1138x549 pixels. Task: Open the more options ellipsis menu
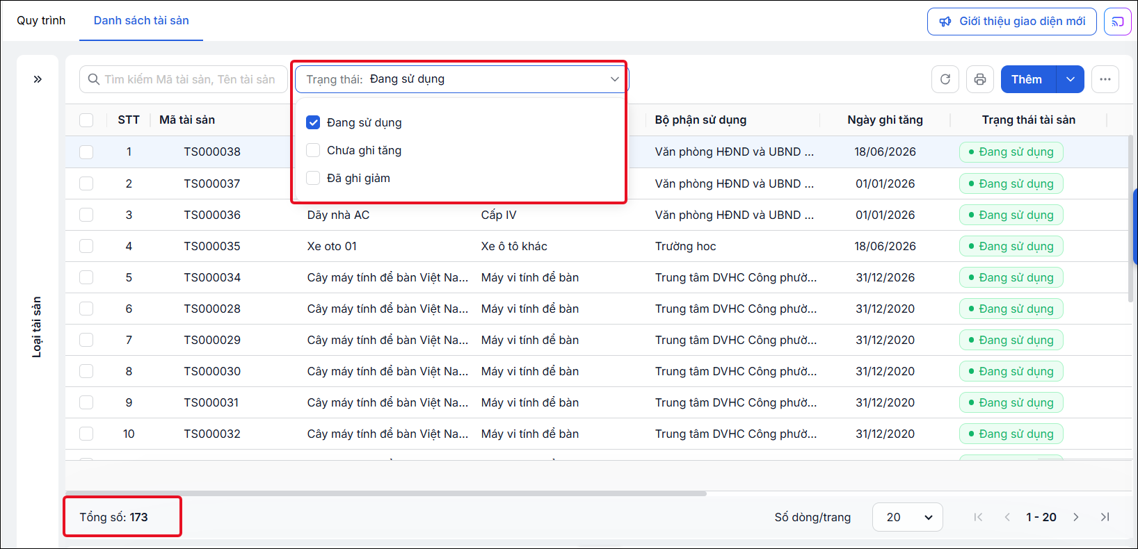pos(1105,79)
